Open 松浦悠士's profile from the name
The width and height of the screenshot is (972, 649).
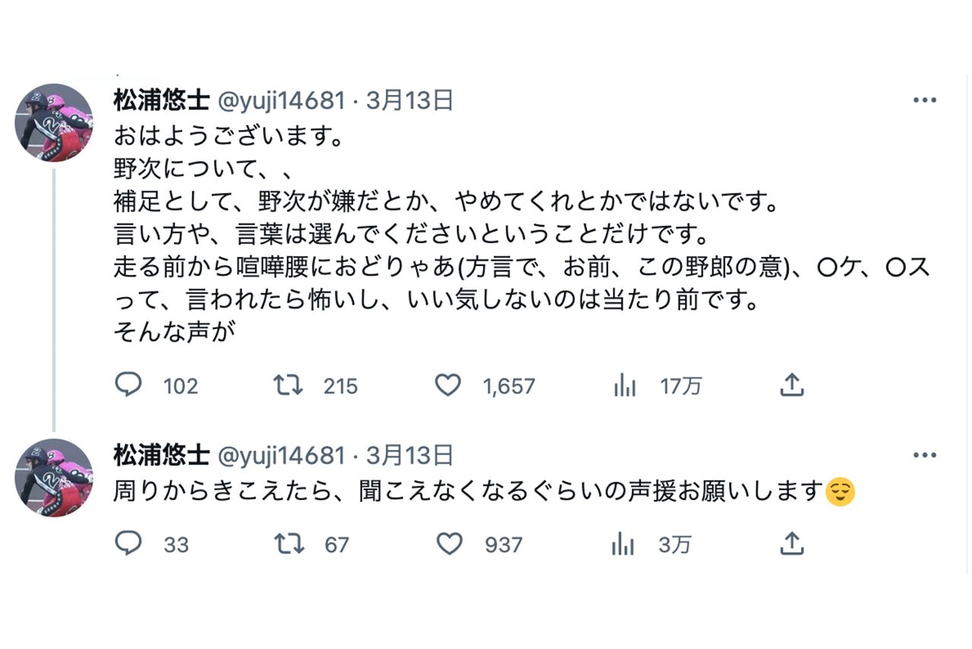(163, 100)
